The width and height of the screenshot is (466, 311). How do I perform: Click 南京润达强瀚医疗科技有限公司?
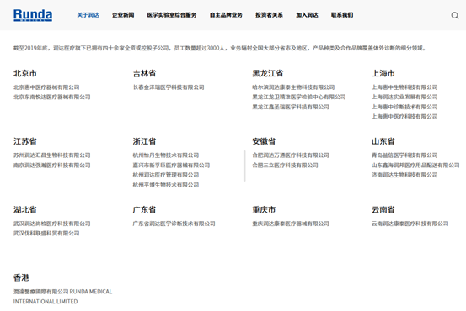pyautogui.click(x=51, y=165)
